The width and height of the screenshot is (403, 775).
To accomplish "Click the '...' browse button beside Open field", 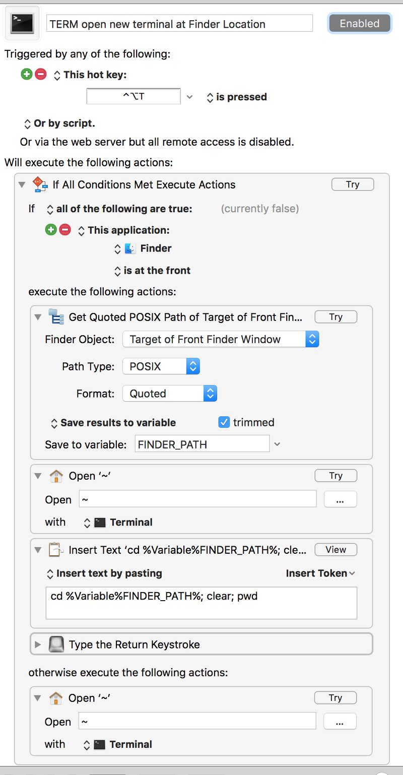I will [x=340, y=499].
